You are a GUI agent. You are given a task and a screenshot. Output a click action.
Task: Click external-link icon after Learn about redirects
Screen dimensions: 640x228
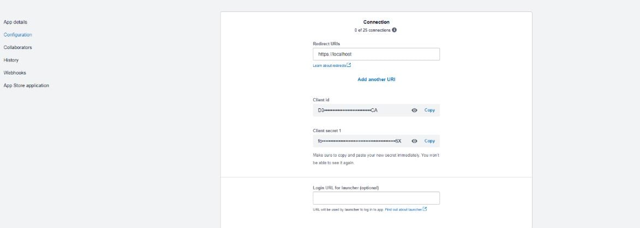[349, 65]
